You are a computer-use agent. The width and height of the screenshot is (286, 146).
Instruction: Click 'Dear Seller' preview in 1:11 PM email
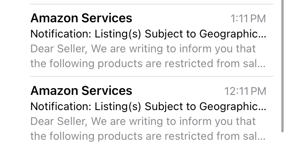[x=59, y=49]
